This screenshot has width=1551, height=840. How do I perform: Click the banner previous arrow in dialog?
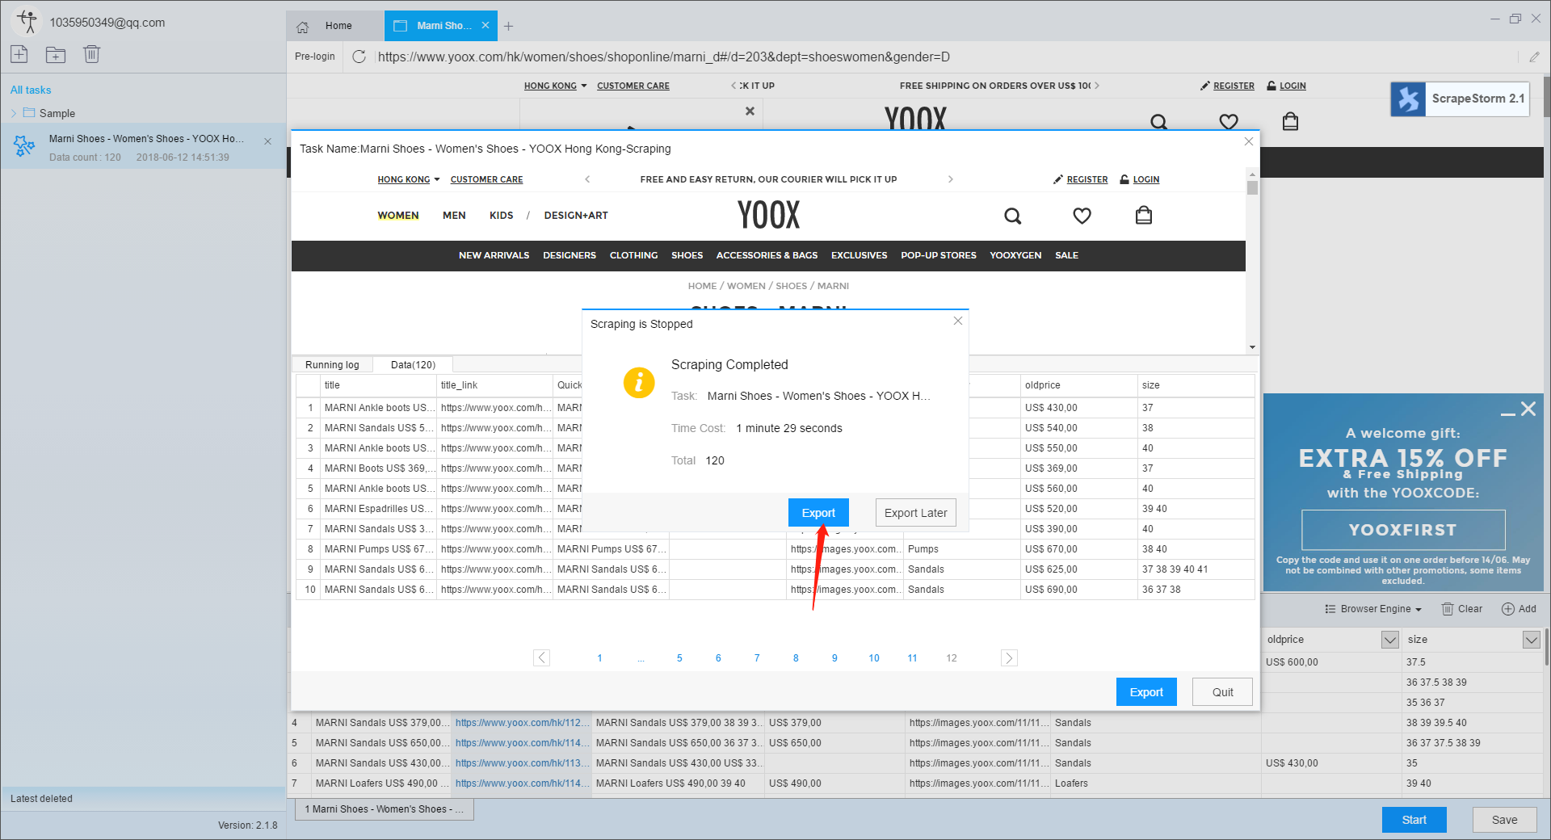(x=587, y=179)
